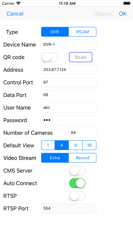Image resolution: width=133 pixels, height=238 pixels.
Task: Set Default View to 9
Action: click(x=75, y=145)
